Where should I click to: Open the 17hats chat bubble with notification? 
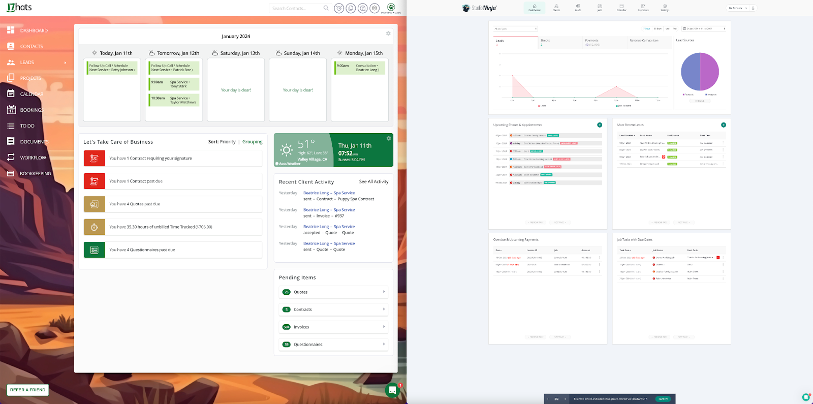point(392,390)
